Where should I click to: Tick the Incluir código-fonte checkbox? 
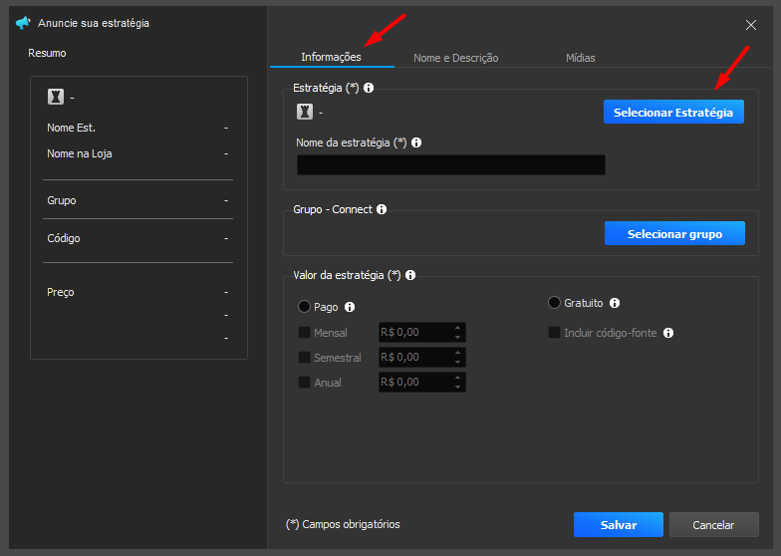[x=554, y=333]
